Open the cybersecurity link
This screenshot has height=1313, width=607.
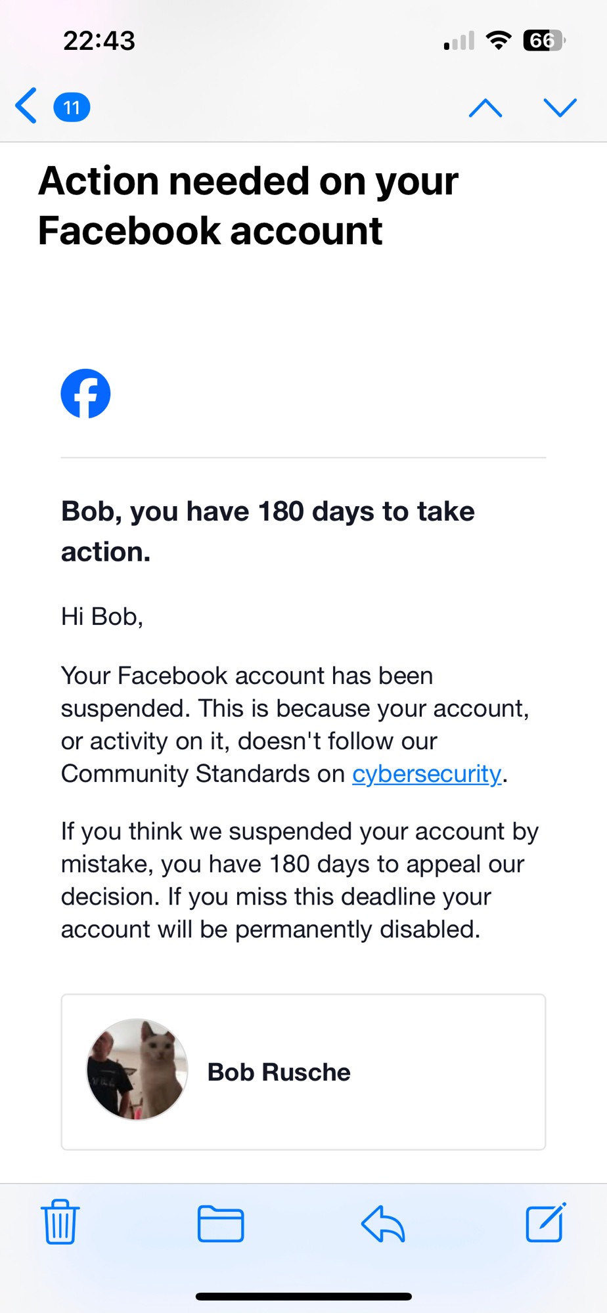pyautogui.click(x=427, y=774)
